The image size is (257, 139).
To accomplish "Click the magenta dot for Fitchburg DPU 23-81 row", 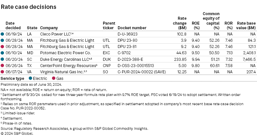I will click(3, 46).
